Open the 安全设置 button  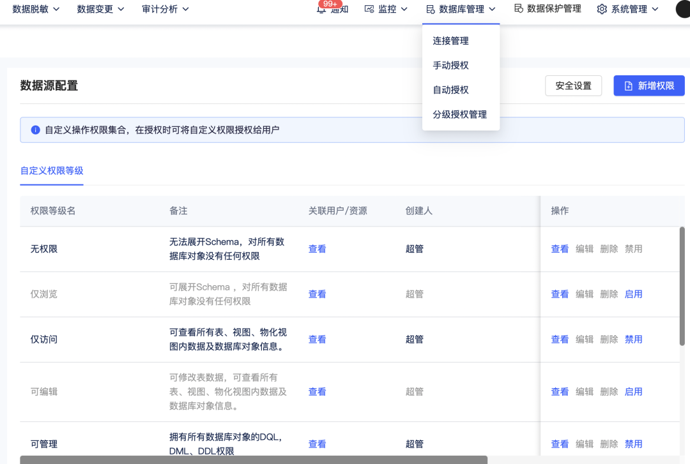coord(572,85)
